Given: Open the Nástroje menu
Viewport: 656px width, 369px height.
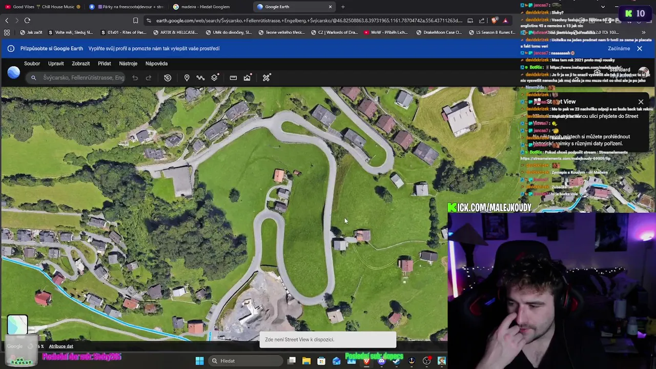Looking at the screenshot, I should pyautogui.click(x=128, y=64).
